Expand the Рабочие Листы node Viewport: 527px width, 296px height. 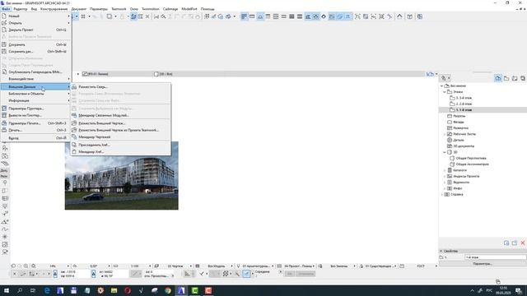(445, 134)
